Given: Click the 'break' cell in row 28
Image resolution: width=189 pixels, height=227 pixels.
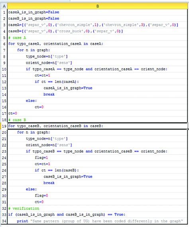Looking at the screenshot, I should (98, 183).
